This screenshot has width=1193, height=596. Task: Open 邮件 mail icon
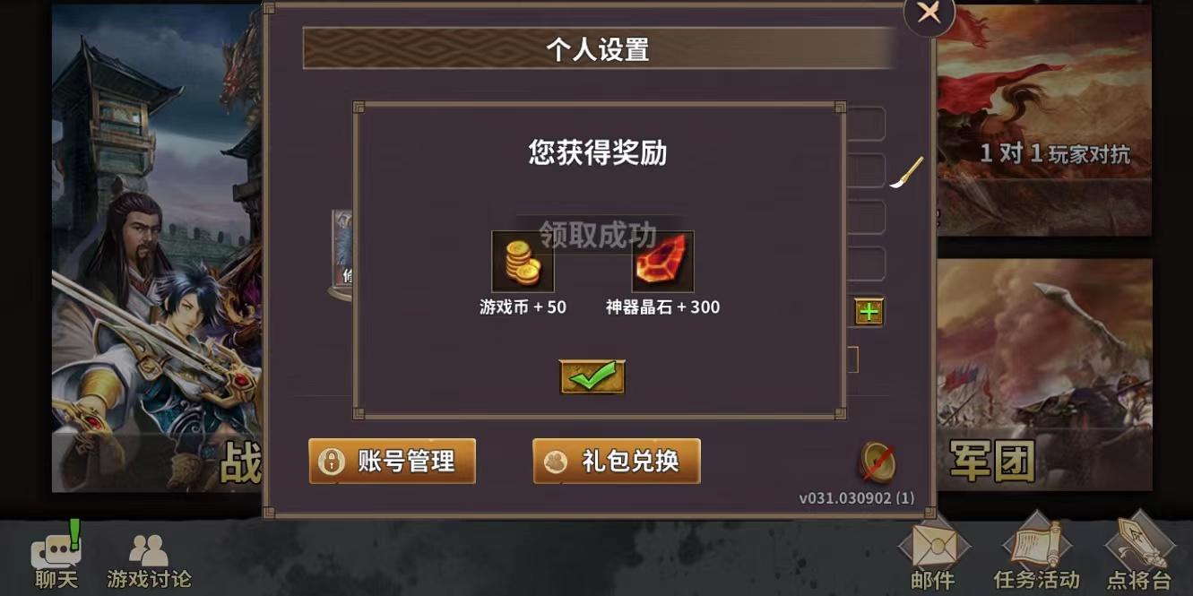933,553
